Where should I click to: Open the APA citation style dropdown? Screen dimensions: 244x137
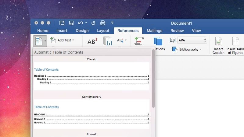click(192, 40)
